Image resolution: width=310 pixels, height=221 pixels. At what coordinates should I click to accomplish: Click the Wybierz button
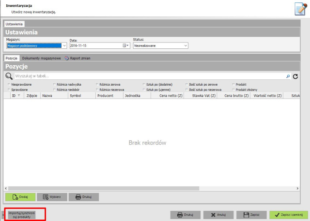[52, 197]
